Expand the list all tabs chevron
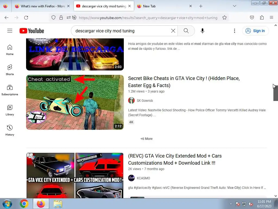278x209 pixels. (234, 6)
